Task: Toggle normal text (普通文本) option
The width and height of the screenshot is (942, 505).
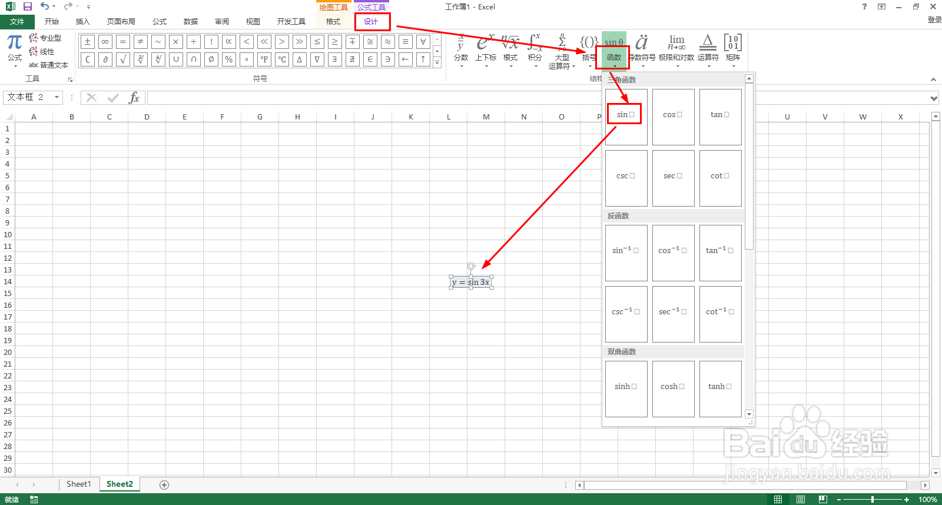Action: tap(49, 65)
